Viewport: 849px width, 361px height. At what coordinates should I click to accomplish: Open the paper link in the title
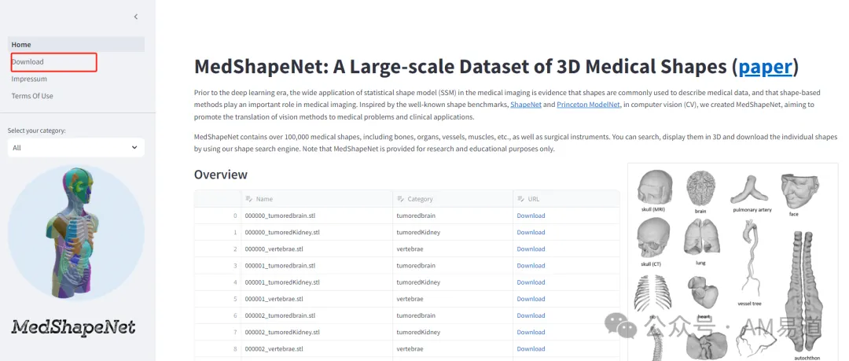coord(765,66)
